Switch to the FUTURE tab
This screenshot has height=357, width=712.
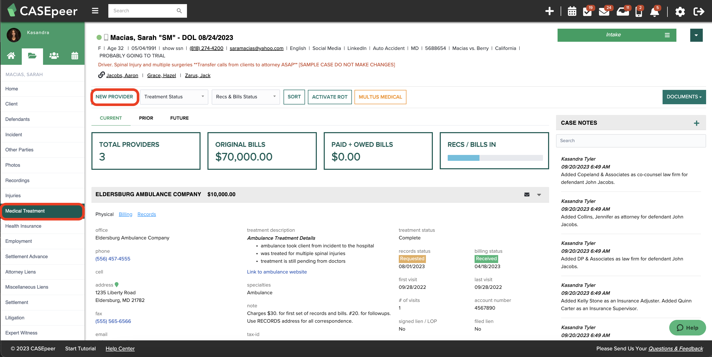[x=179, y=118]
